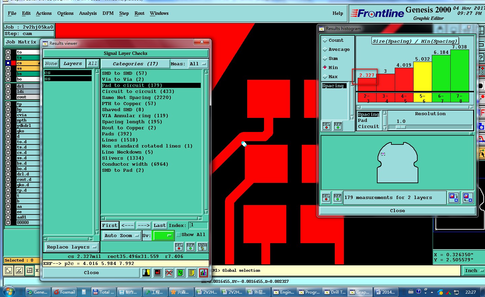Click the Job Matrix button

click(21, 42)
